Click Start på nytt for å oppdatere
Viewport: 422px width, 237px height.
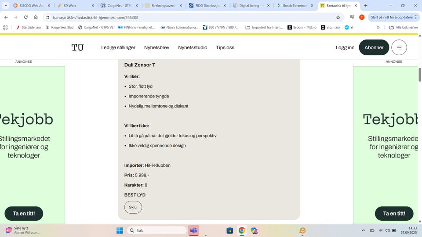(393, 17)
